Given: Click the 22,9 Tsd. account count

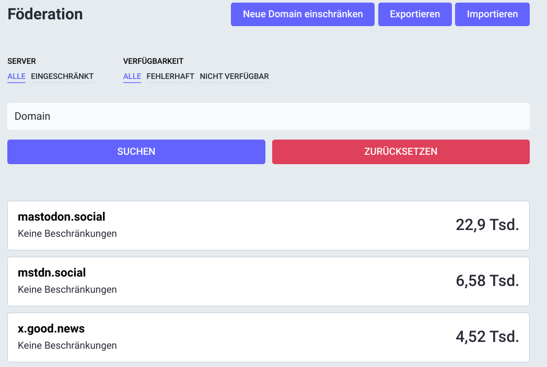Looking at the screenshot, I should coord(487,225).
